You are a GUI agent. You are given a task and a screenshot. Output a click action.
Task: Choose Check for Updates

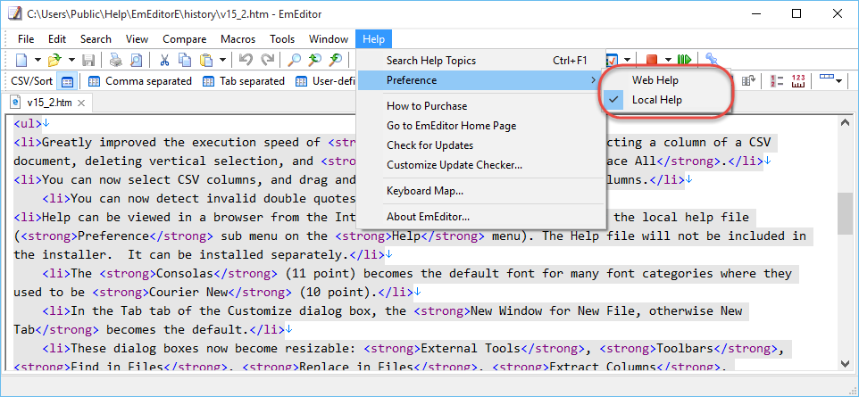point(481,145)
